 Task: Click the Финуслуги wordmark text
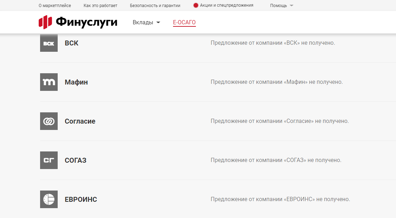click(x=87, y=22)
